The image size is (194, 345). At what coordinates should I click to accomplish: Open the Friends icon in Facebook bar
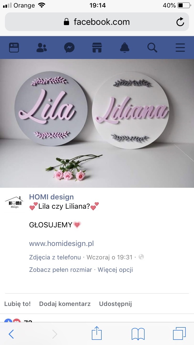[x=42, y=48]
